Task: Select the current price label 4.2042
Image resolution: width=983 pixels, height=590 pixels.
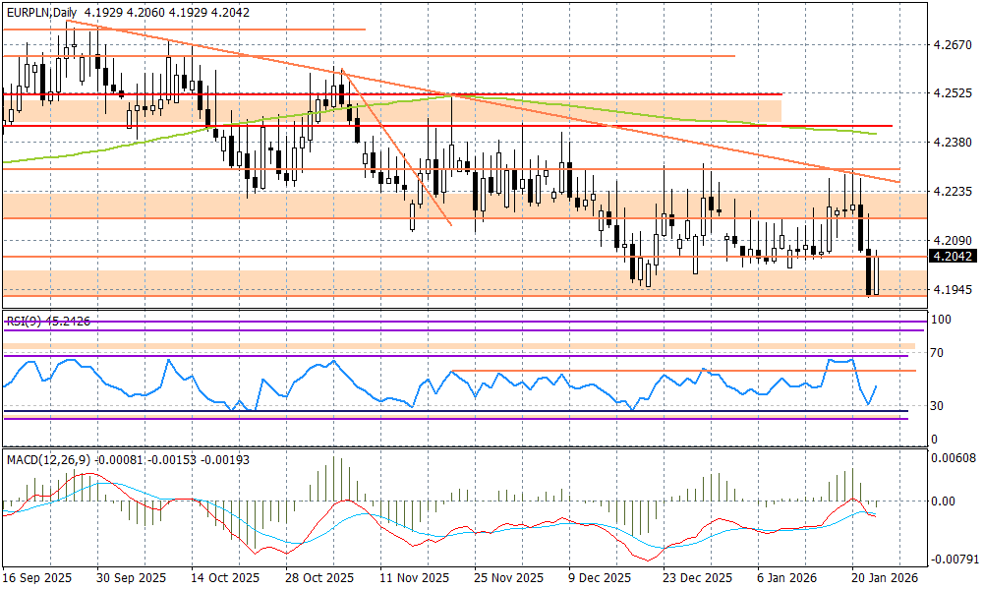Action: click(x=953, y=257)
